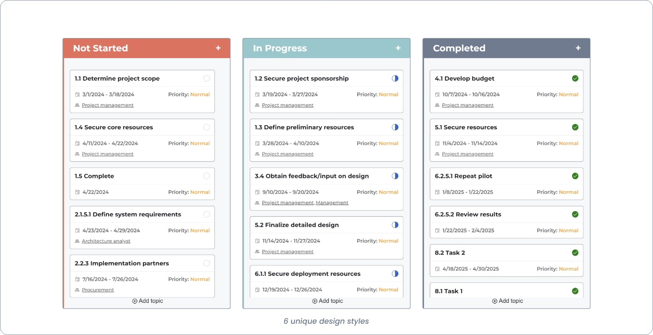Open card title 6.1.1 Secure deployment resources

(307, 274)
